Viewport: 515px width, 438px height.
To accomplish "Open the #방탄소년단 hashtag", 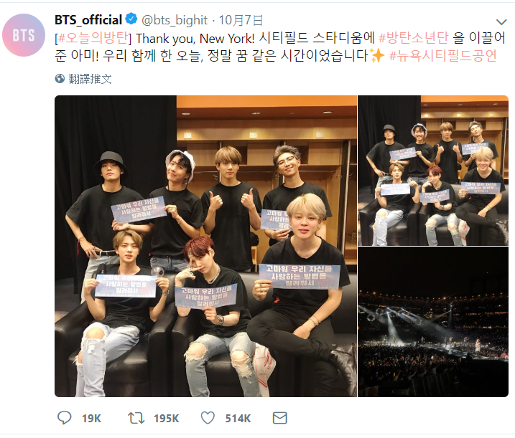I will tap(413, 39).
